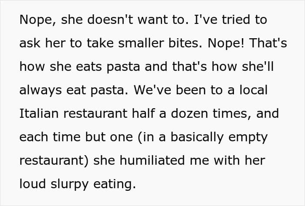The width and height of the screenshot is (305, 206).
Task: Click the word "Italian"
Action: click(39, 113)
